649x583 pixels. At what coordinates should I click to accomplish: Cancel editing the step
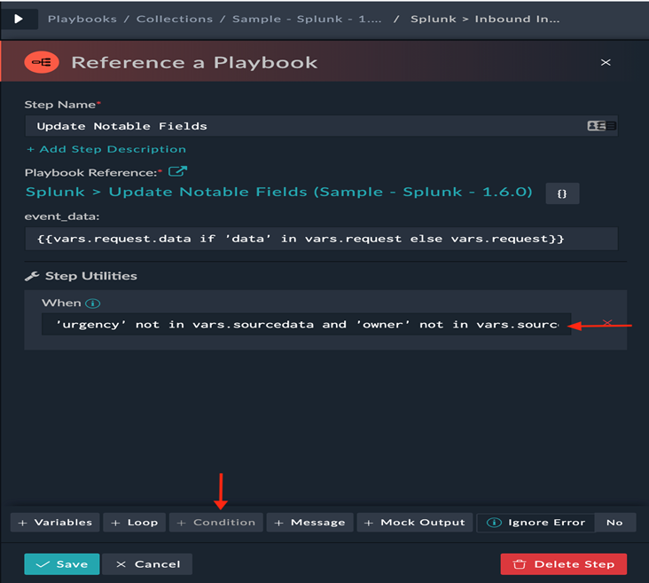click(147, 564)
